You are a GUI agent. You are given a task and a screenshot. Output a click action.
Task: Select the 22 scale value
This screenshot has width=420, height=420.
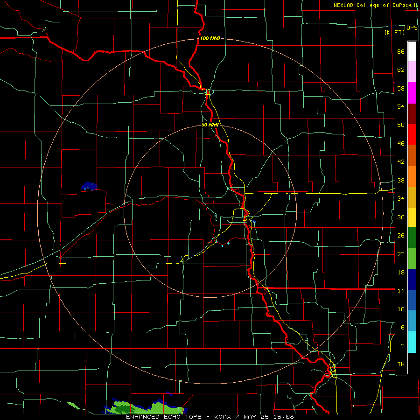401,254
